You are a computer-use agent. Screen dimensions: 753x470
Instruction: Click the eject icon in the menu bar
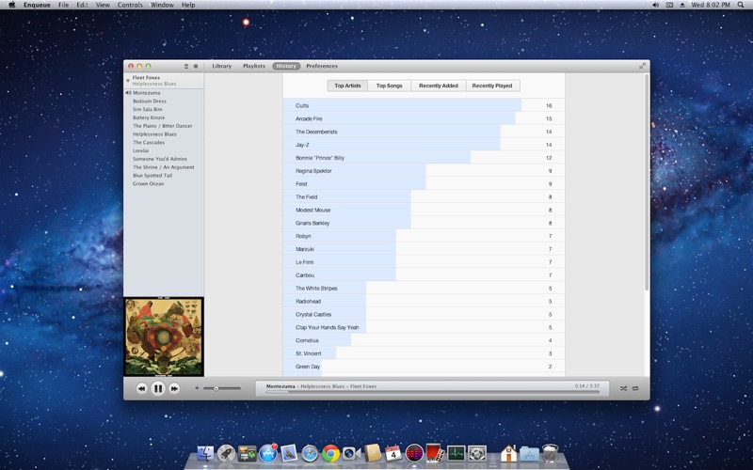682,5
